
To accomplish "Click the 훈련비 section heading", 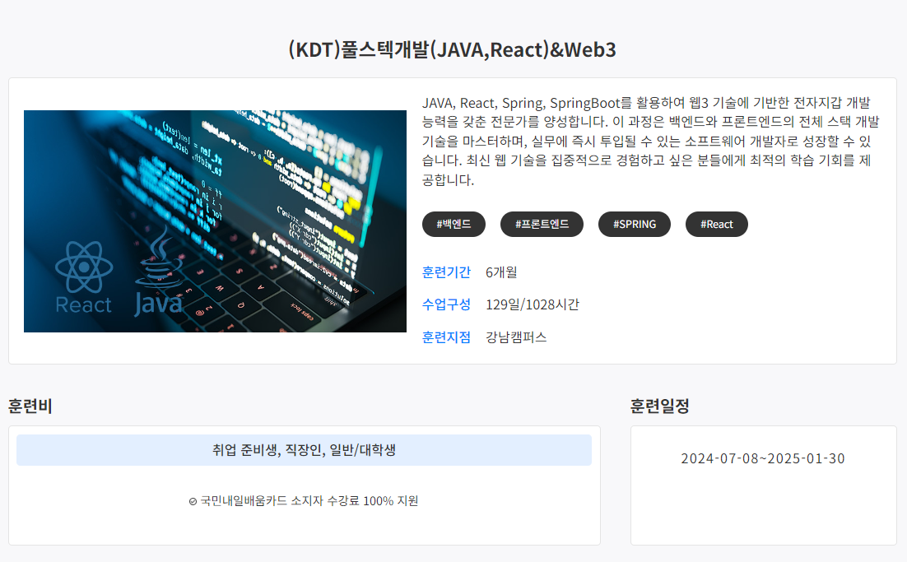I will [x=30, y=406].
